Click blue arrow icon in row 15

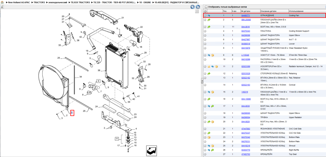(209, 92)
